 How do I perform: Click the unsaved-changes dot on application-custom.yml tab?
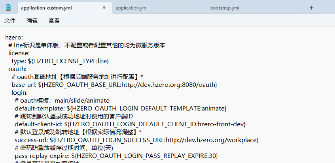coord(104,7)
